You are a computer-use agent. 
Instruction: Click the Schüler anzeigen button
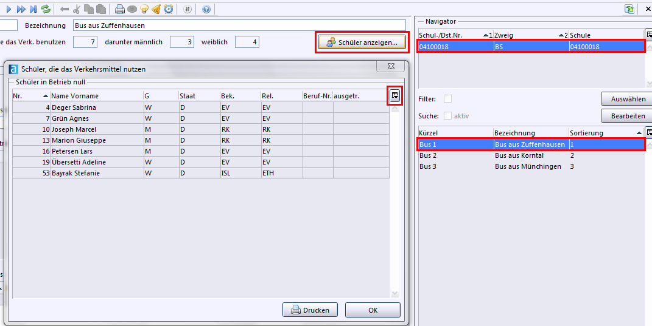[362, 42]
